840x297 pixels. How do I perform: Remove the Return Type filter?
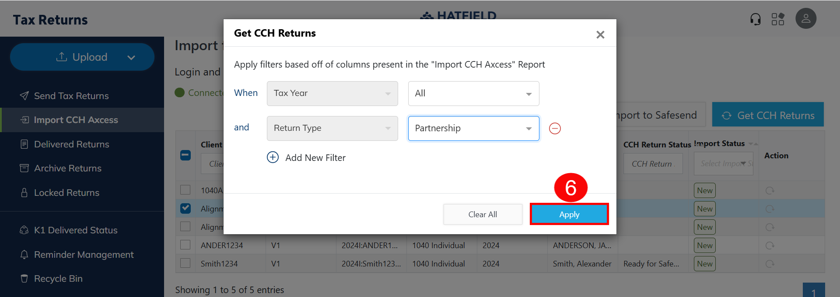pyautogui.click(x=555, y=128)
